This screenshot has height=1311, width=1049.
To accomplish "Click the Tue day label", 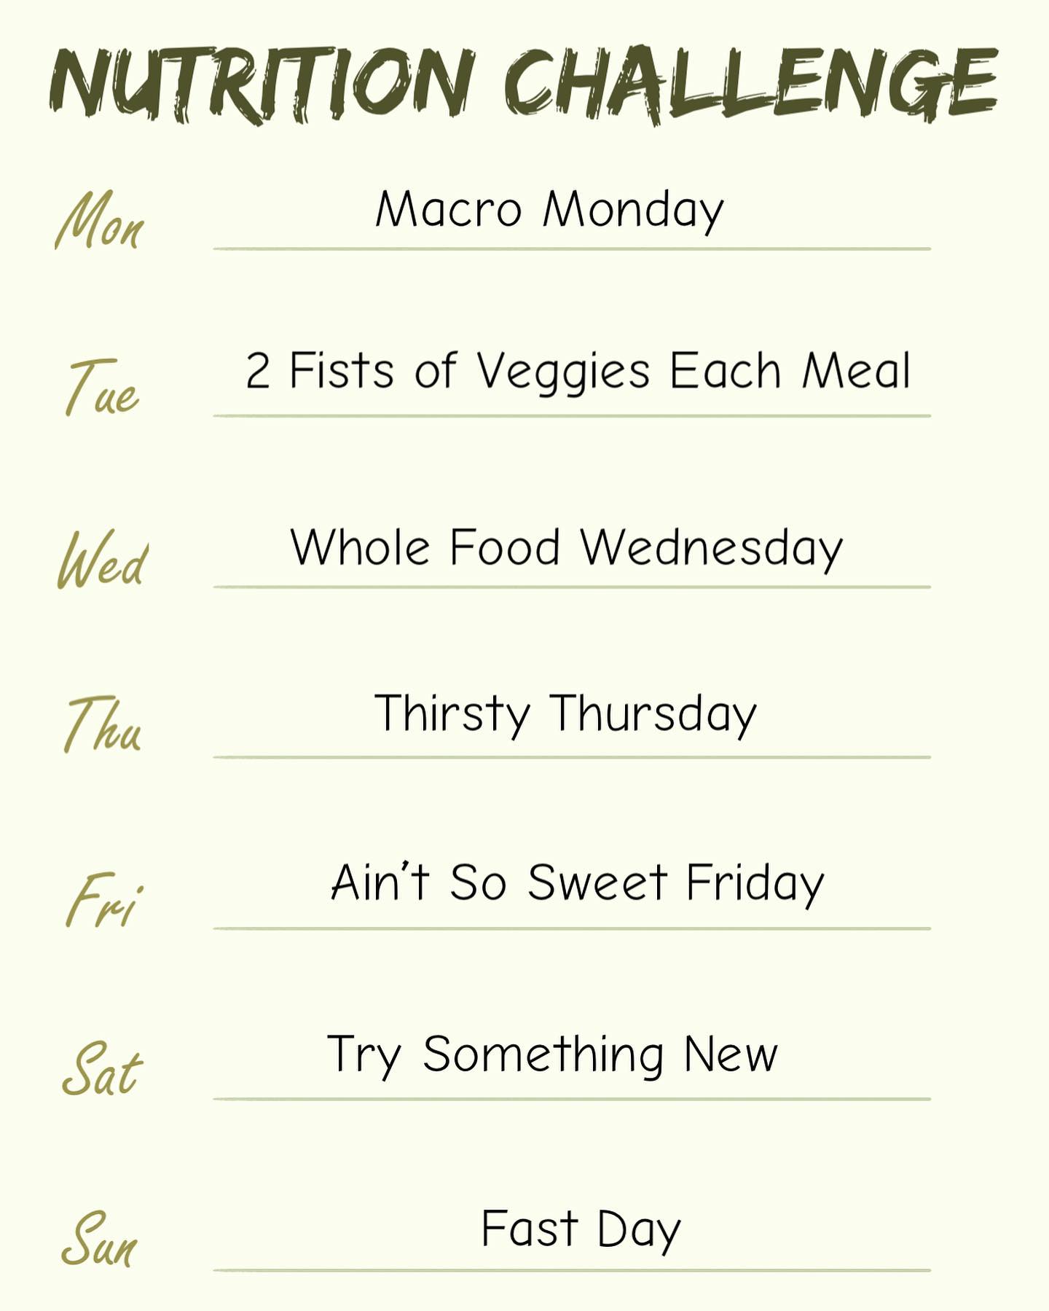I will (x=102, y=388).
